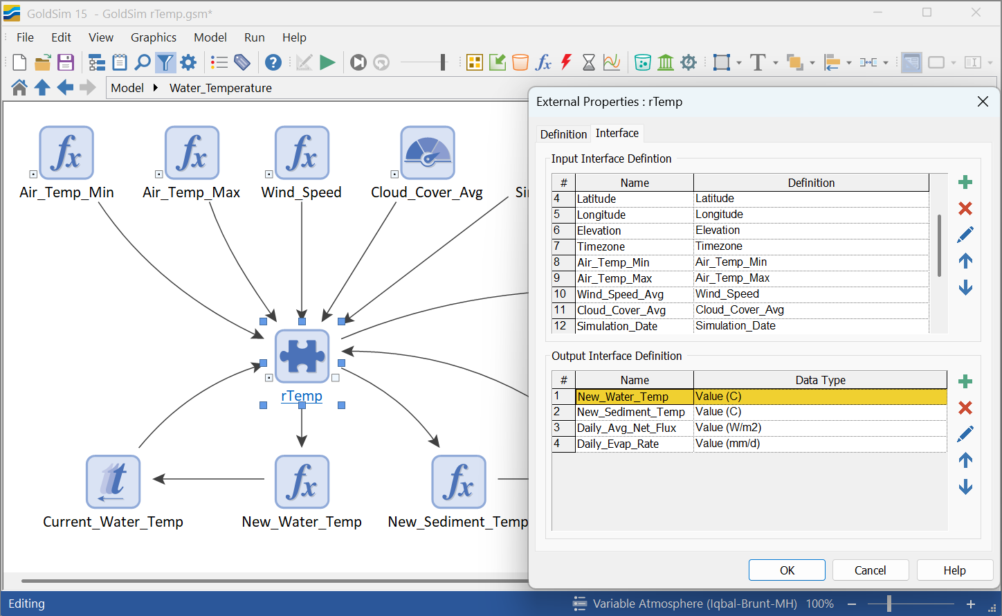Insert an fx Expression element
The width and height of the screenshot is (1002, 616).
543,62
